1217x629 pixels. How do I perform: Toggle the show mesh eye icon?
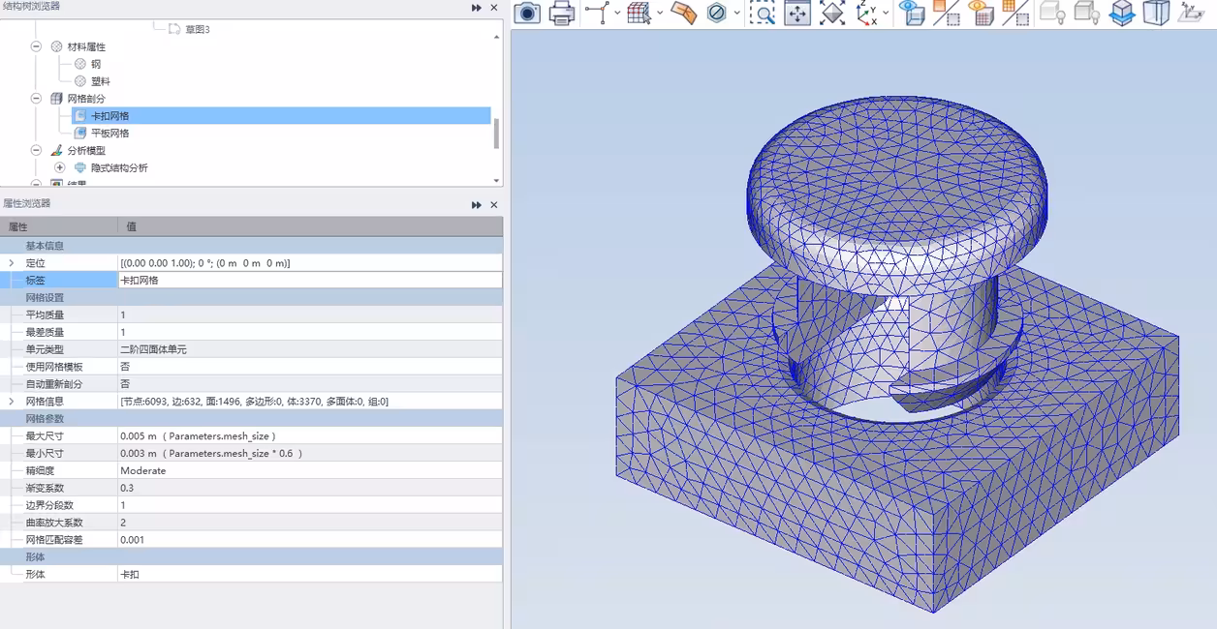(x=981, y=13)
